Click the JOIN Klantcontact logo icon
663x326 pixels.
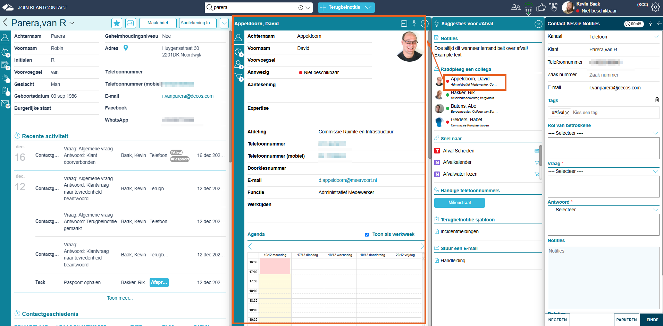[x=8, y=7]
